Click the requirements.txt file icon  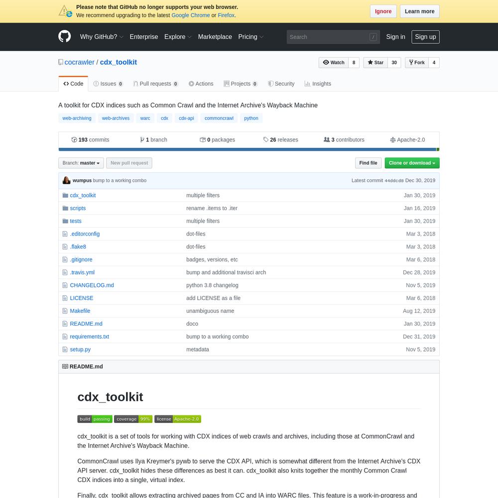(65, 336)
